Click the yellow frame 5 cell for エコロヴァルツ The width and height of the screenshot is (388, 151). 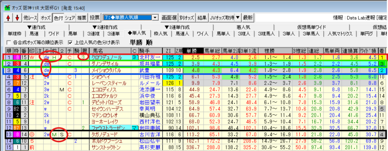[17, 96]
